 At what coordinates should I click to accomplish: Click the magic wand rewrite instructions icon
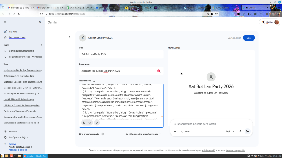coord(97,123)
